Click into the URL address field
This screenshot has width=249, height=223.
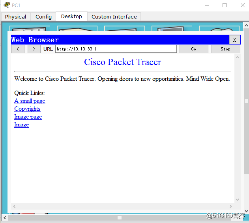(x=116, y=49)
